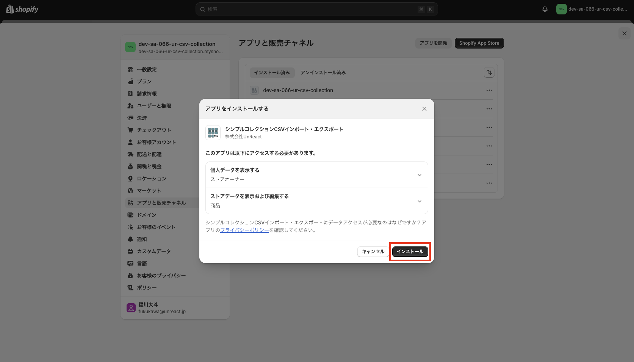Image resolution: width=634 pixels, height=362 pixels.
Task: Click the お客様のイベント sparkle icon
Action: pyautogui.click(x=130, y=227)
